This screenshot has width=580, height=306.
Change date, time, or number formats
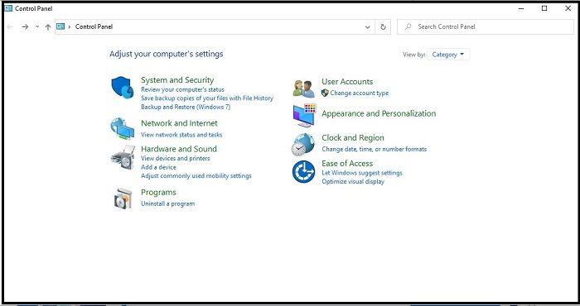point(374,149)
